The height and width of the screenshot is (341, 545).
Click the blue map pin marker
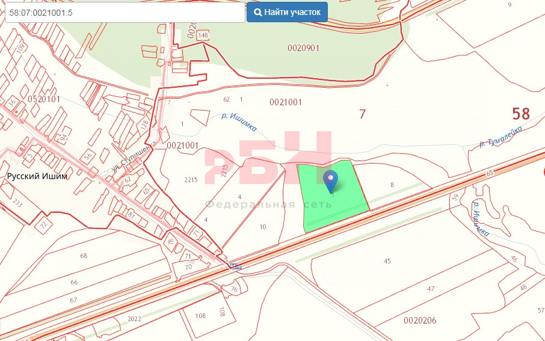click(x=331, y=179)
